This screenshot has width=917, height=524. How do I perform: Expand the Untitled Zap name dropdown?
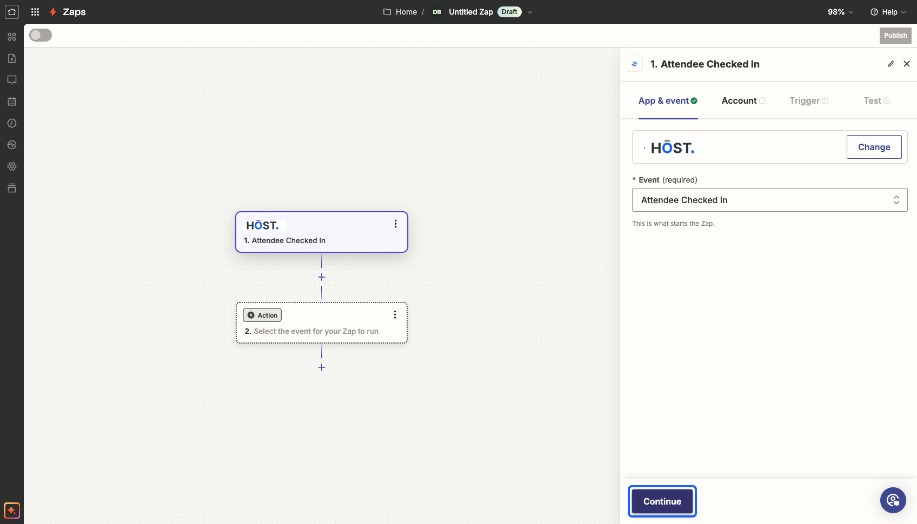[x=530, y=12]
